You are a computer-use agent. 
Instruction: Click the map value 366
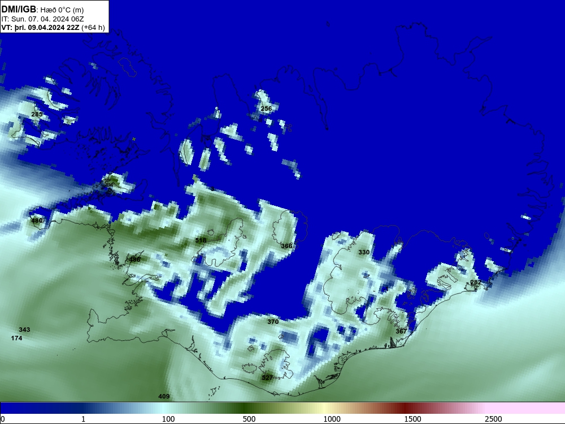click(x=286, y=246)
